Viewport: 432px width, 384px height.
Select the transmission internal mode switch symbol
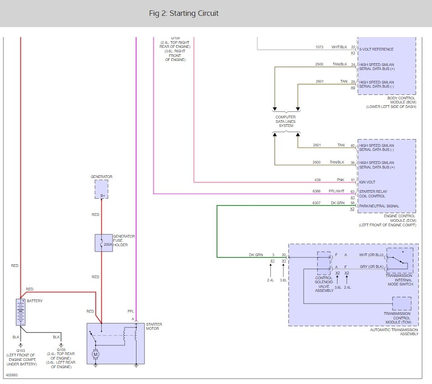tap(399, 261)
